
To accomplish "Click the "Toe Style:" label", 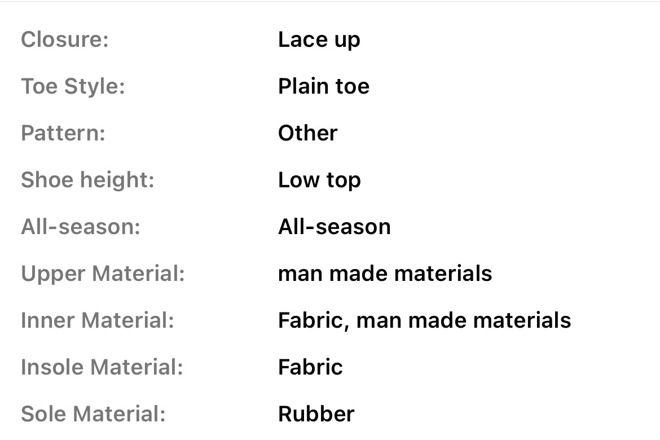I will coord(73,87).
